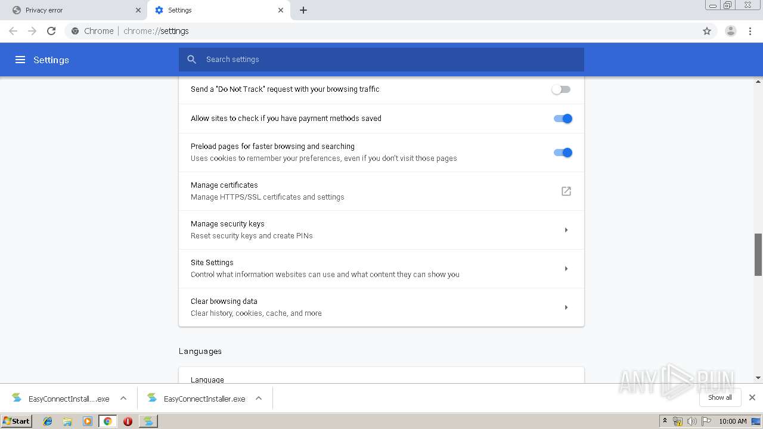
Task: Close the Settings tab
Action: 280,10
